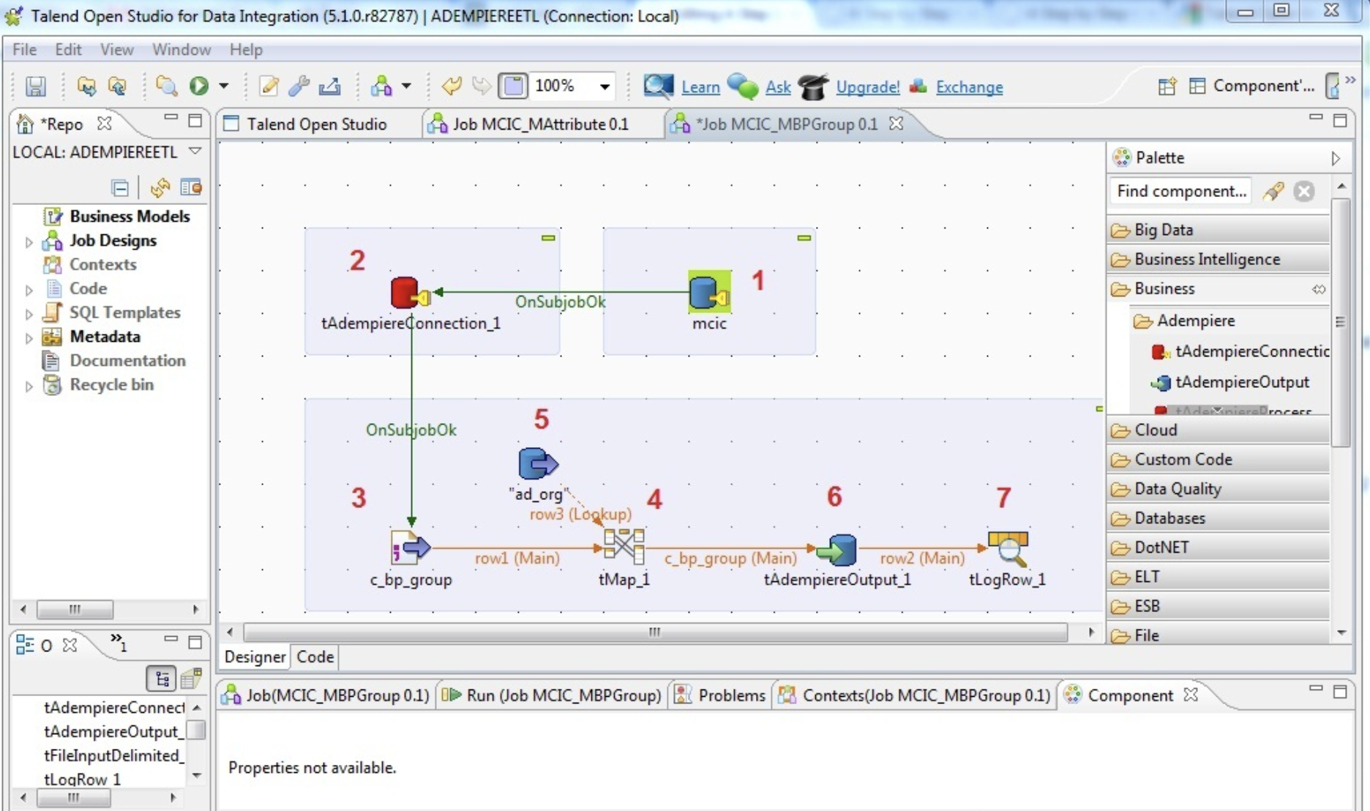The width and height of the screenshot is (1370, 811).
Task: Select the tAdempiereOutput palette component
Action: pos(1242,382)
